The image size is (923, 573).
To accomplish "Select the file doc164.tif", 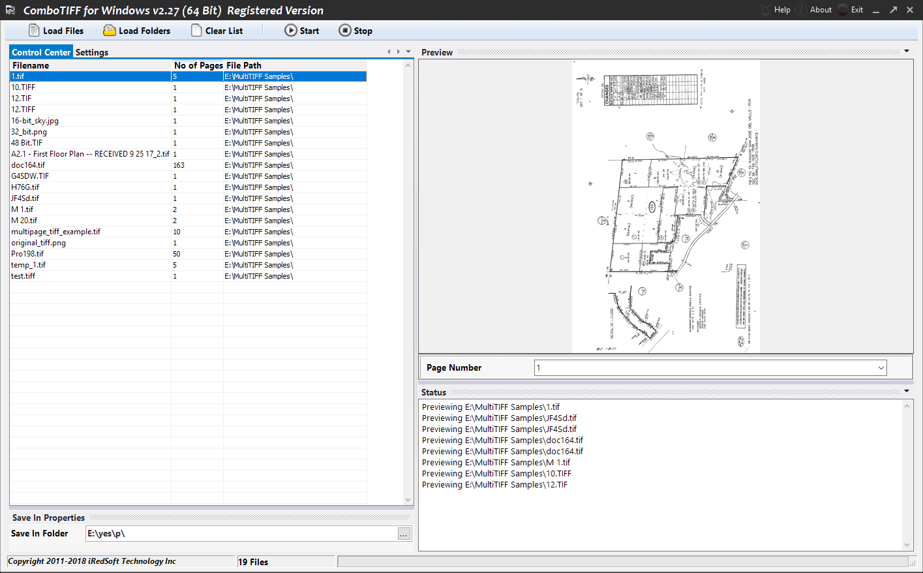I will tap(188, 165).
